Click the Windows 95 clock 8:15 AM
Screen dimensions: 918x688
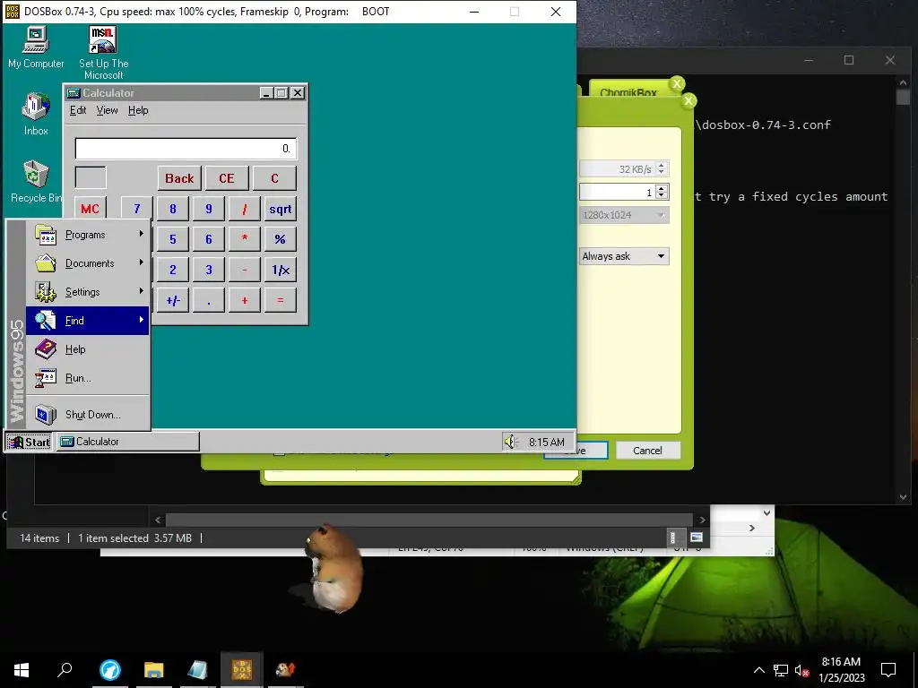546,443
